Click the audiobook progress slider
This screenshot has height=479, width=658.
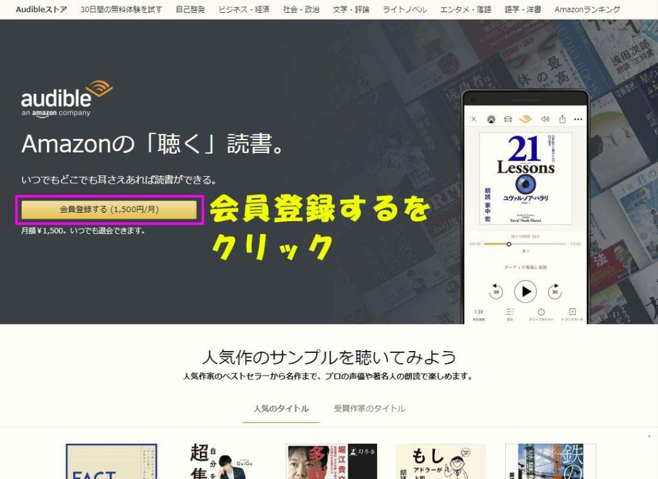point(525,244)
